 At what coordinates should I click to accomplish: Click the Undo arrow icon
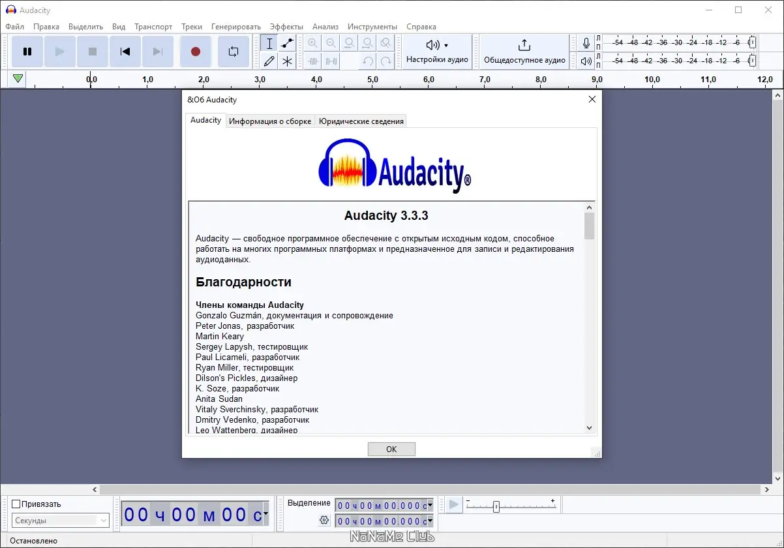368,61
